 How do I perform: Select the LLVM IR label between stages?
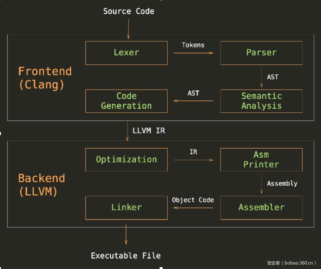click(x=149, y=131)
